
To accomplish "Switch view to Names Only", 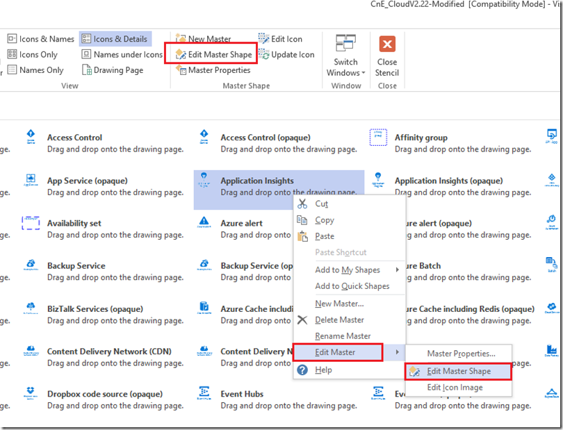I will [35, 70].
